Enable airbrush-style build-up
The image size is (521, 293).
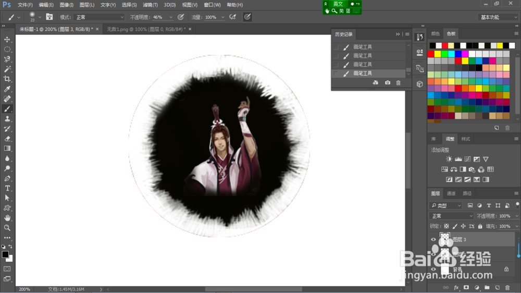click(x=232, y=17)
